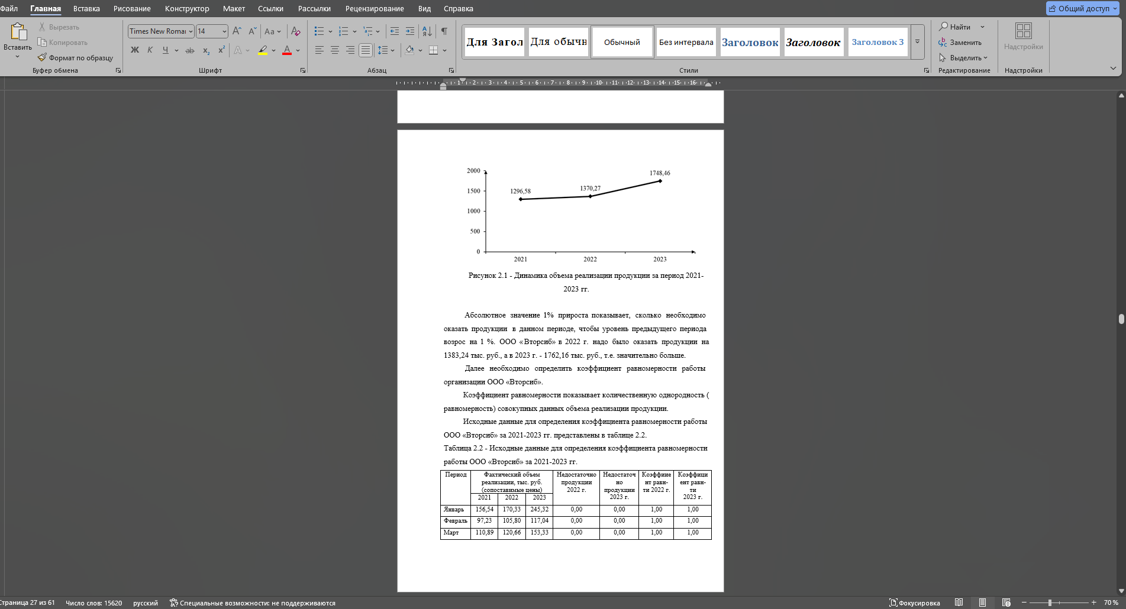The image size is (1126, 609).
Task: Clear all formatting with the eraser-A icon
Action: click(296, 31)
